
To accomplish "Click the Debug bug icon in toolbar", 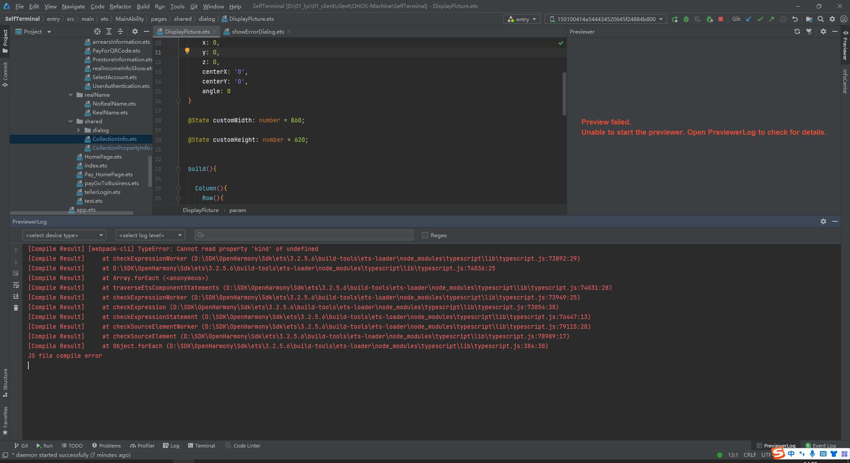I will coord(686,19).
